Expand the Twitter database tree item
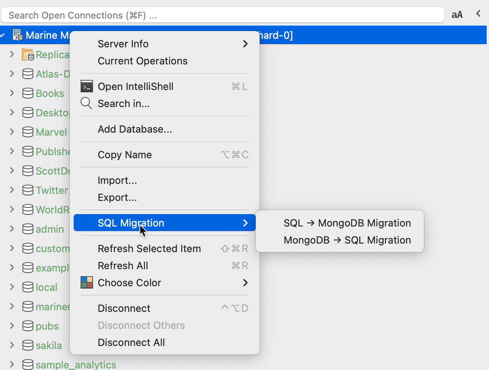 (x=12, y=190)
